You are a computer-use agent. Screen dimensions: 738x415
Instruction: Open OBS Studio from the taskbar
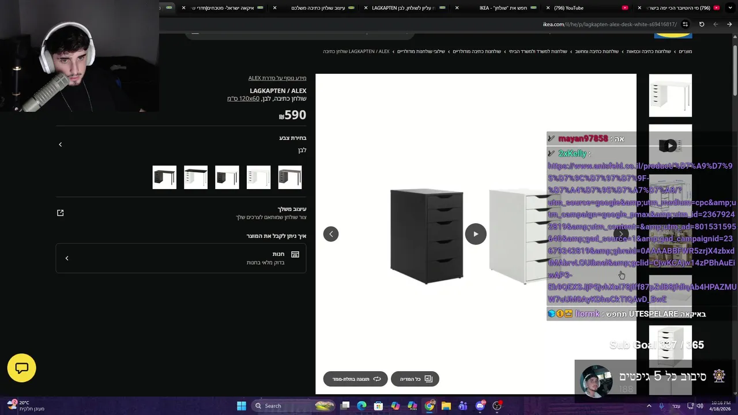pyautogui.click(x=497, y=406)
